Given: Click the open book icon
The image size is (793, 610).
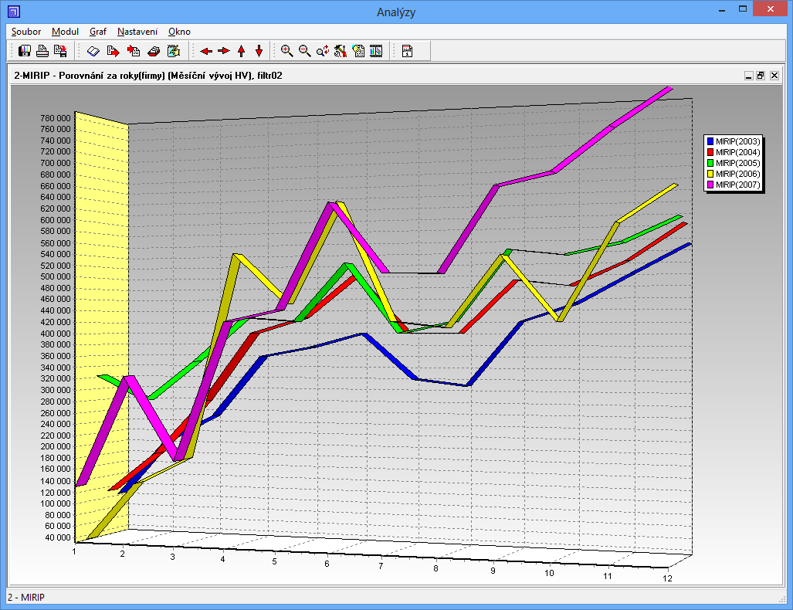Looking at the screenshot, I should [93, 51].
